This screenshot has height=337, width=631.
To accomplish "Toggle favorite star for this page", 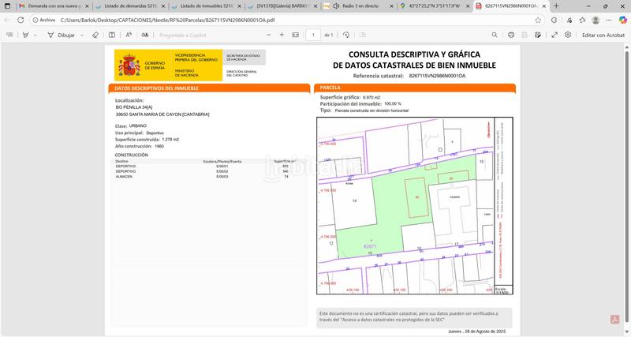I will (538, 20).
